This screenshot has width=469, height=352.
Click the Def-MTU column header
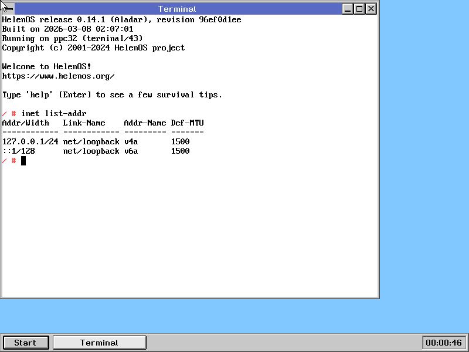pyautogui.click(x=187, y=123)
